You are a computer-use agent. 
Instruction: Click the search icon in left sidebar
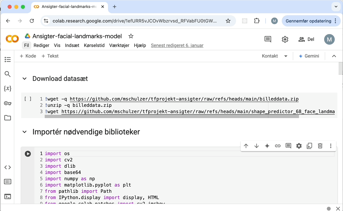click(x=8, y=74)
